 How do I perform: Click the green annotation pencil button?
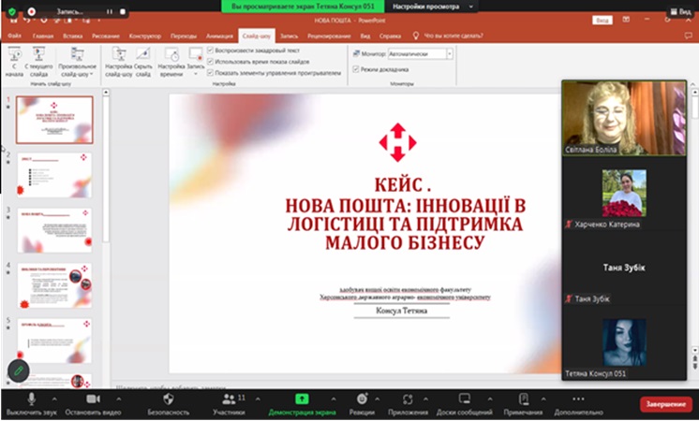pyautogui.click(x=19, y=370)
